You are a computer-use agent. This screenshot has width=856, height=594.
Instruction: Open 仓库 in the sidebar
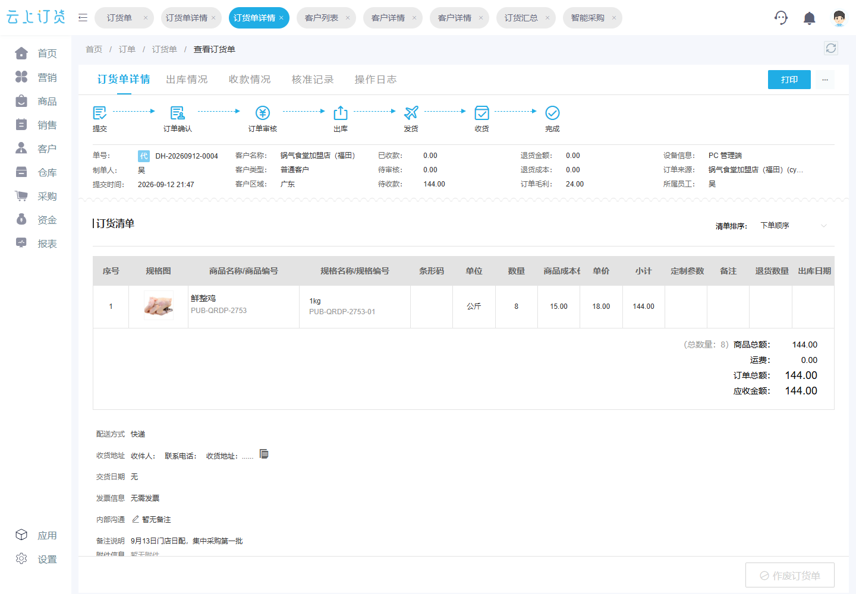(x=36, y=172)
